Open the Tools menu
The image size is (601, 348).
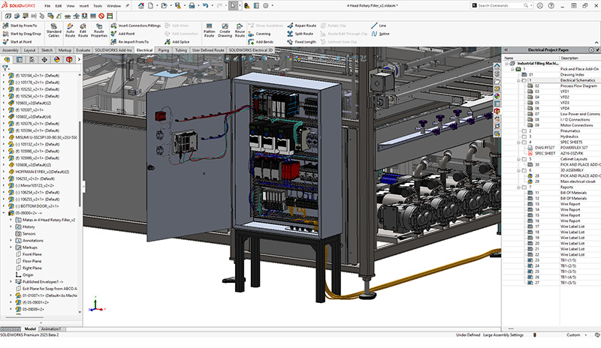(98, 6)
